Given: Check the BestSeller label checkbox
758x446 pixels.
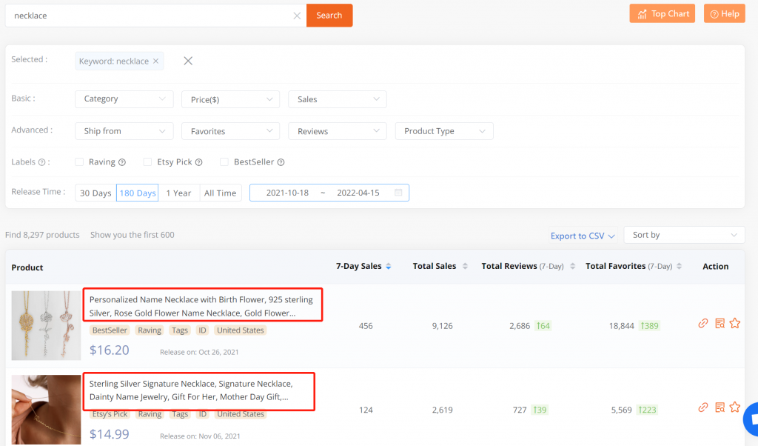Looking at the screenshot, I should pyautogui.click(x=224, y=162).
